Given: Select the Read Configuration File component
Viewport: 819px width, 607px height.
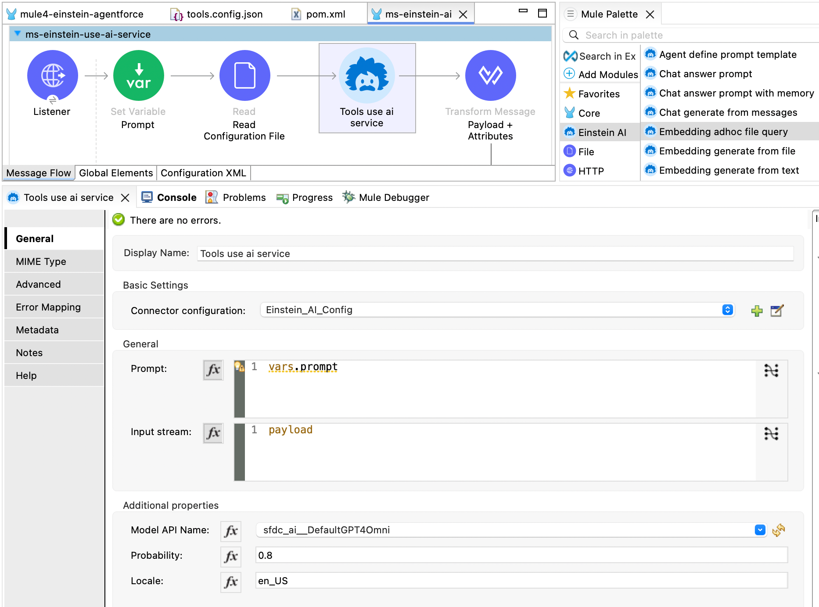Looking at the screenshot, I should (x=244, y=75).
